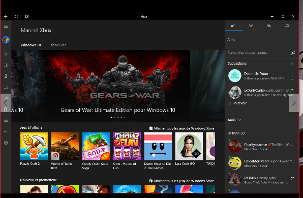The height and width of the screenshot is (198, 303).
Task: Click the Nouveau et prometteur section heading
Action: 38,180
